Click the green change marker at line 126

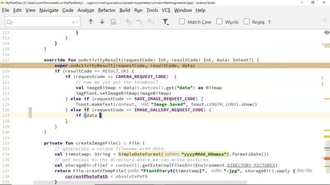pyautogui.click(x=30, y=113)
